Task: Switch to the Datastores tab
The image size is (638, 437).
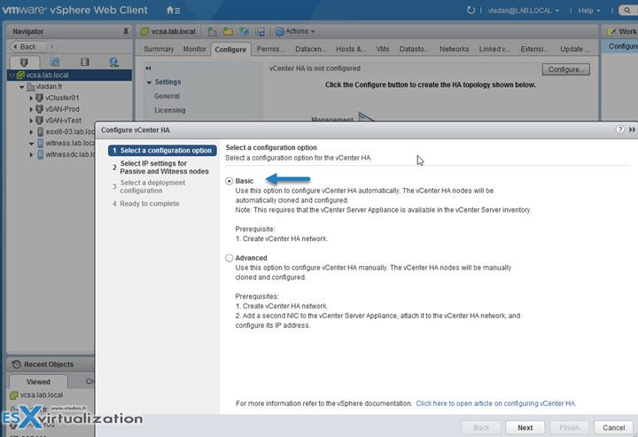Action: [x=414, y=49]
